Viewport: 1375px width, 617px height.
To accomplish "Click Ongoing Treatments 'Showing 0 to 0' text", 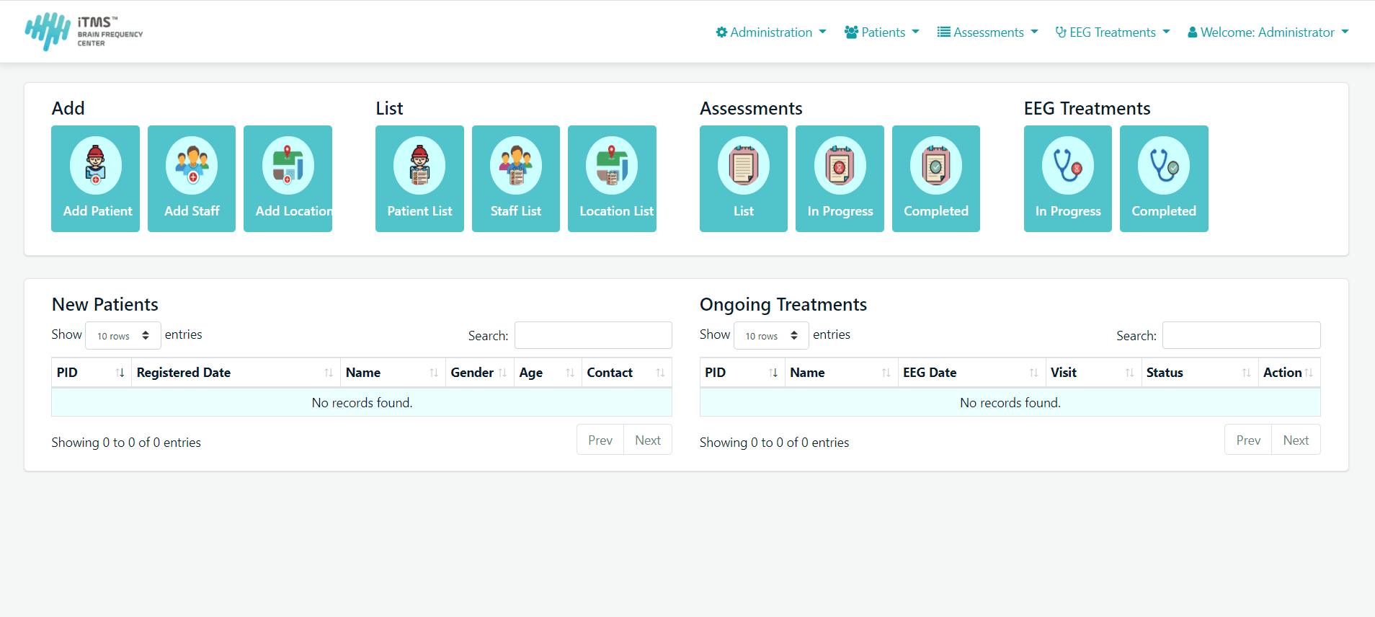I will pos(774,443).
